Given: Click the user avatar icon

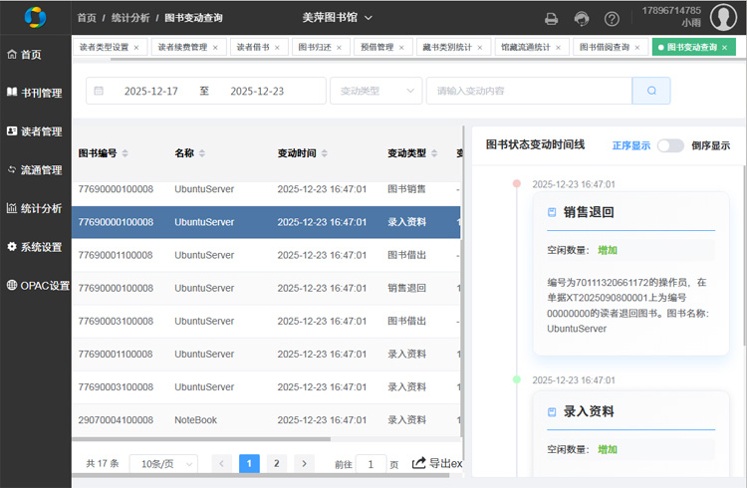Looking at the screenshot, I should pyautogui.click(x=722, y=17).
